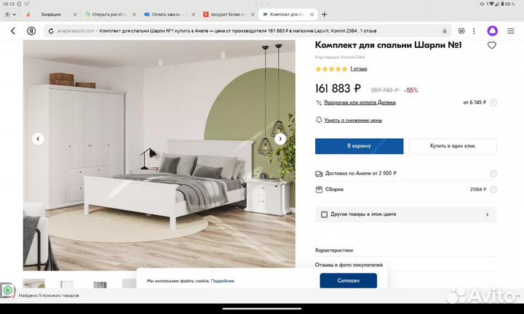The image size is (524, 314).
Task: Open a new browser tab with plus
Action: 324,15
